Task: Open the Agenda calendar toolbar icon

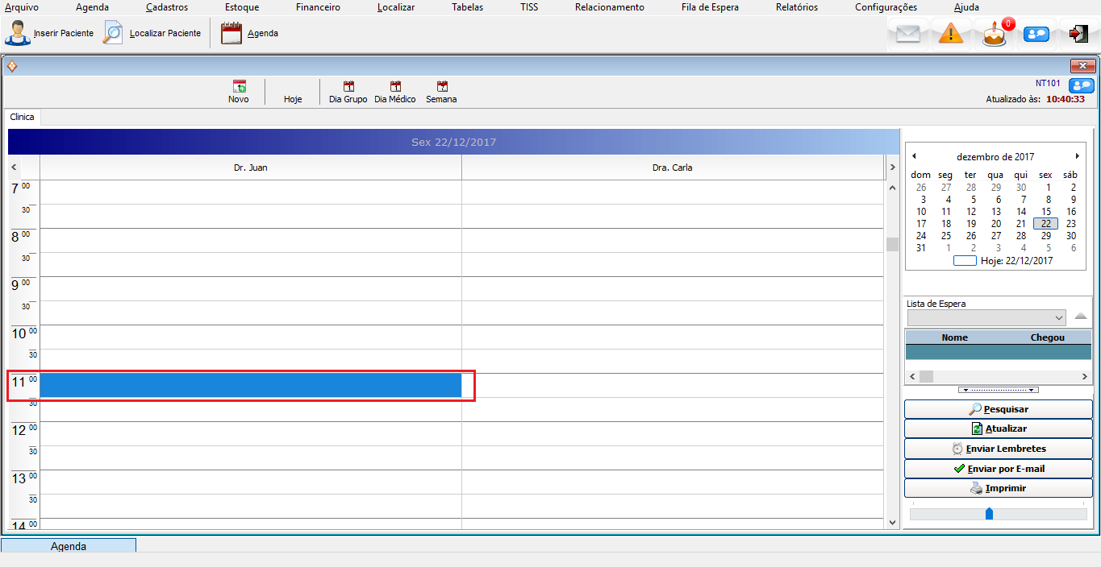Action: point(231,33)
